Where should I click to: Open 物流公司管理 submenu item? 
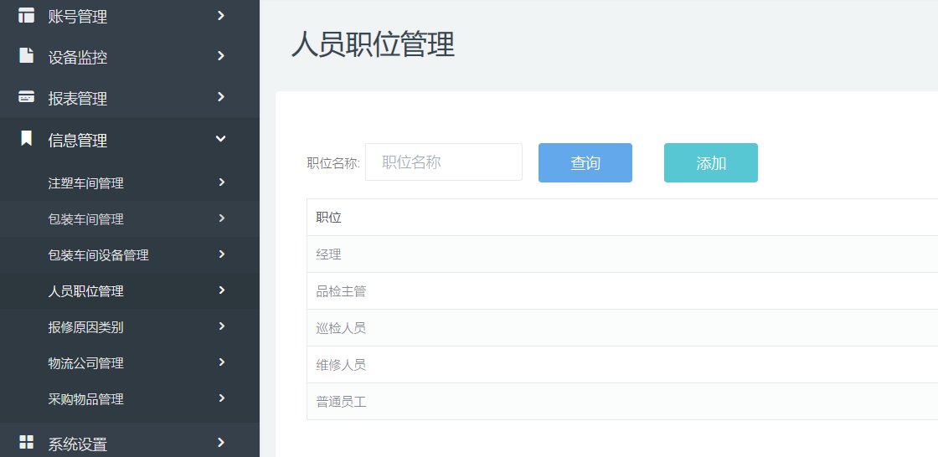point(86,363)
